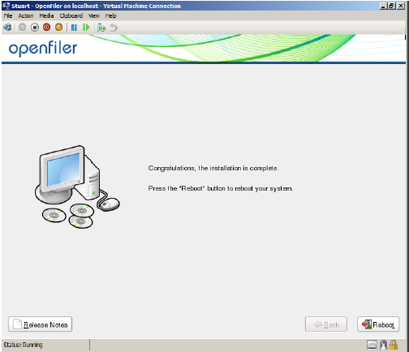
Task: Click the 'Press the Reboot button' instruction text
Action: pos(221,188)
